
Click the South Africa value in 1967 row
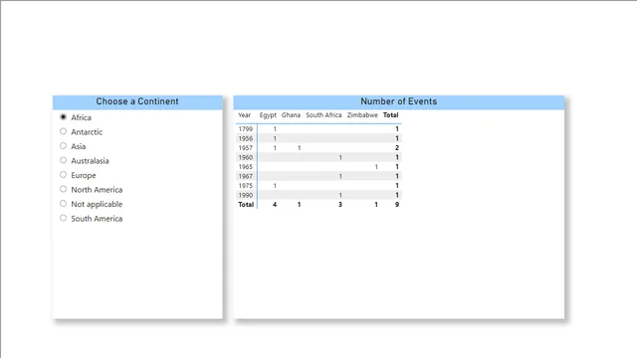point(340,176)
